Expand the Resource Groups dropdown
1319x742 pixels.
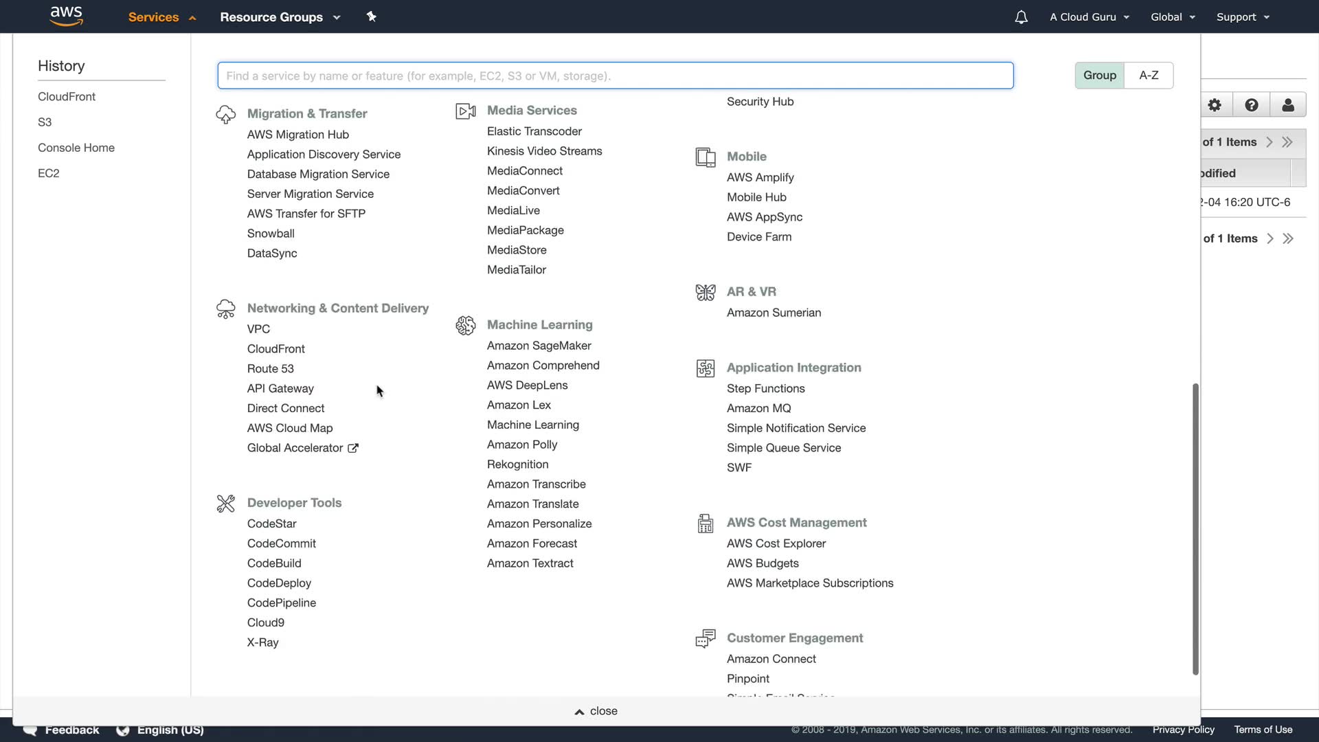[x=280, y=17]
